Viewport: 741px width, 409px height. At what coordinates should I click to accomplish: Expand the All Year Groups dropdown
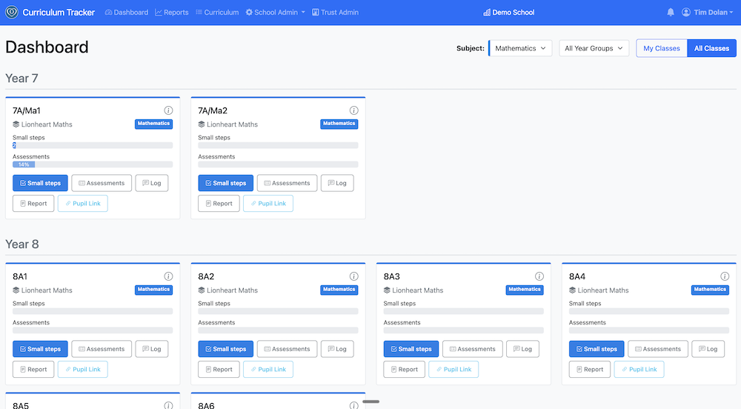point(594,48)
